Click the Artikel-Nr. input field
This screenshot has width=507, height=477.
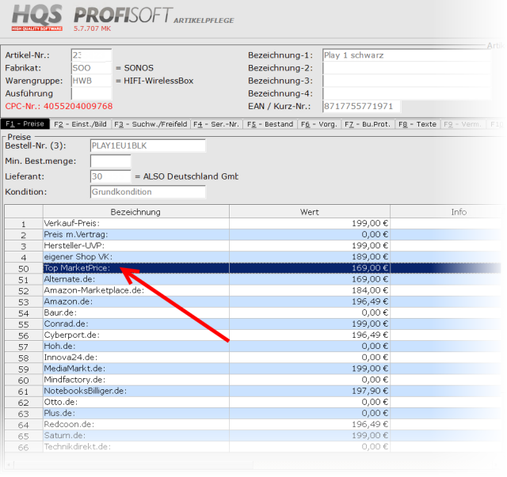[92, 55]
